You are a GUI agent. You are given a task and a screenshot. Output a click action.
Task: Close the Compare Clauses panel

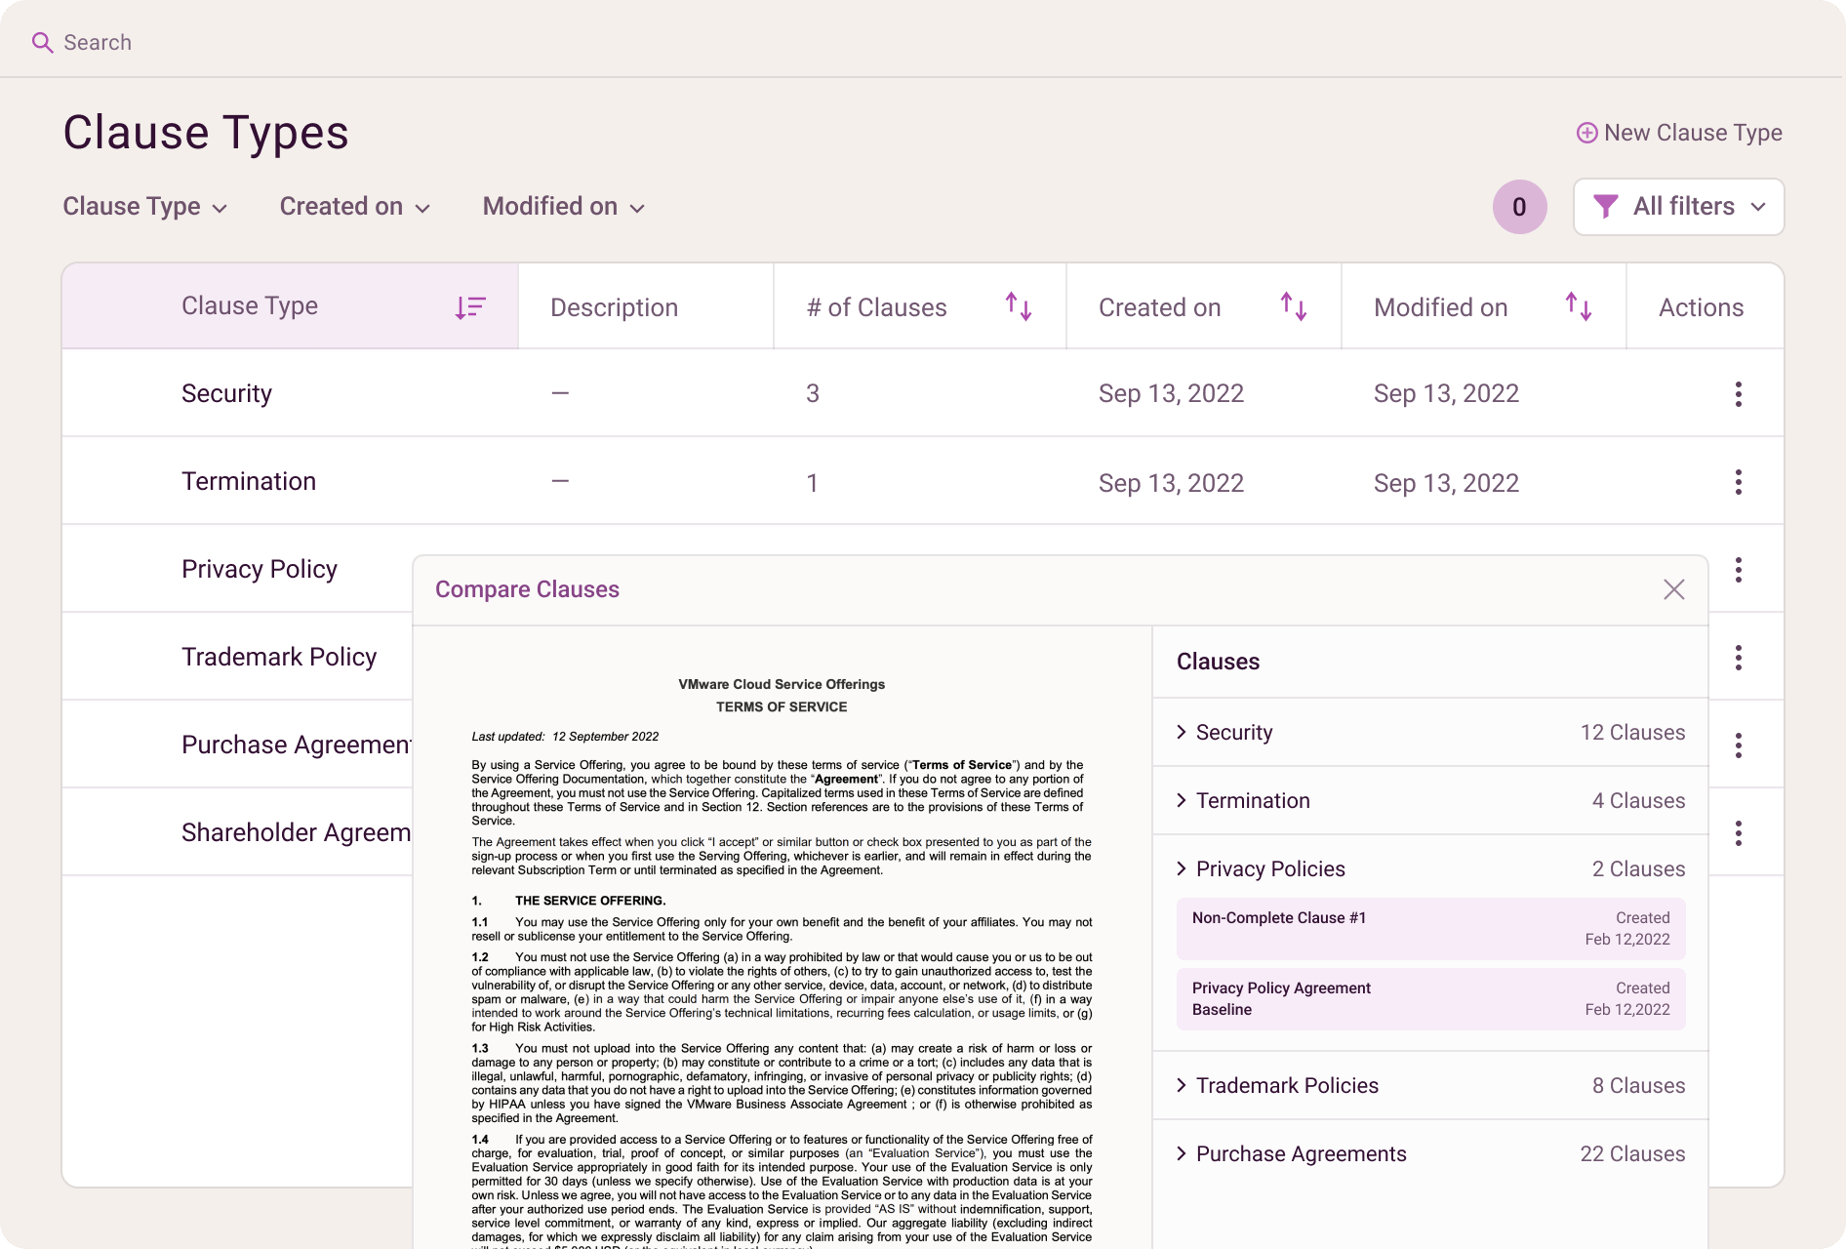pos(1673,589)
